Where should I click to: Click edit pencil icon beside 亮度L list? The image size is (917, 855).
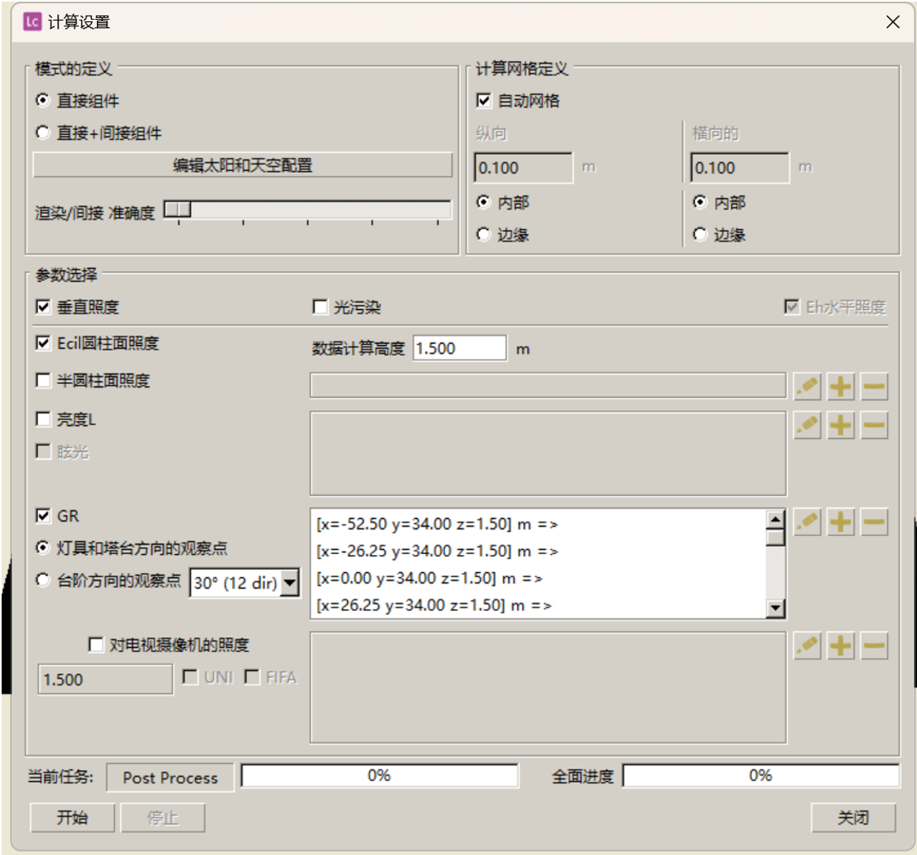[x=807, y=426]
